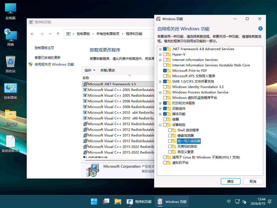The width and height of the screenshot is (277, 208).
Task: Select Microsoft Visual C++ 2010 x64 Redistributable row
Action: pos(118,112)
